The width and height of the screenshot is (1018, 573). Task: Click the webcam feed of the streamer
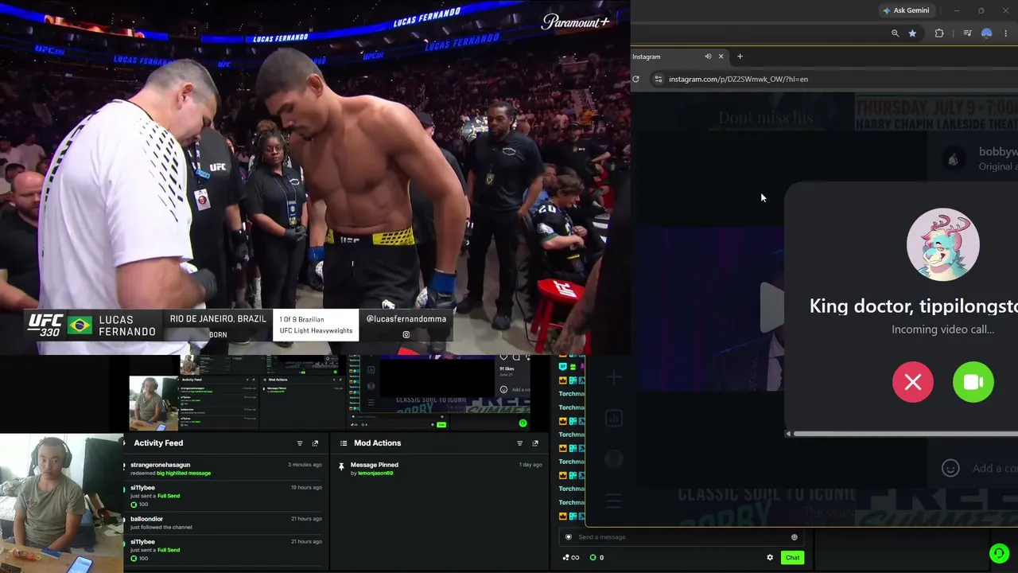coord(61,504)
